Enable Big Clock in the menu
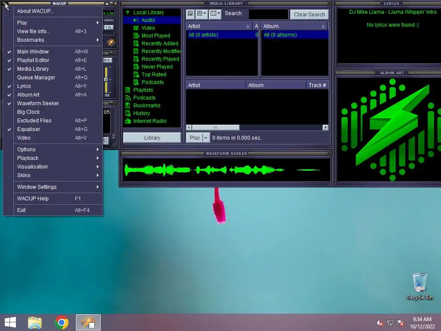This screenshot has width=441, height=331. pyautogui.click(x=53, y=112)
